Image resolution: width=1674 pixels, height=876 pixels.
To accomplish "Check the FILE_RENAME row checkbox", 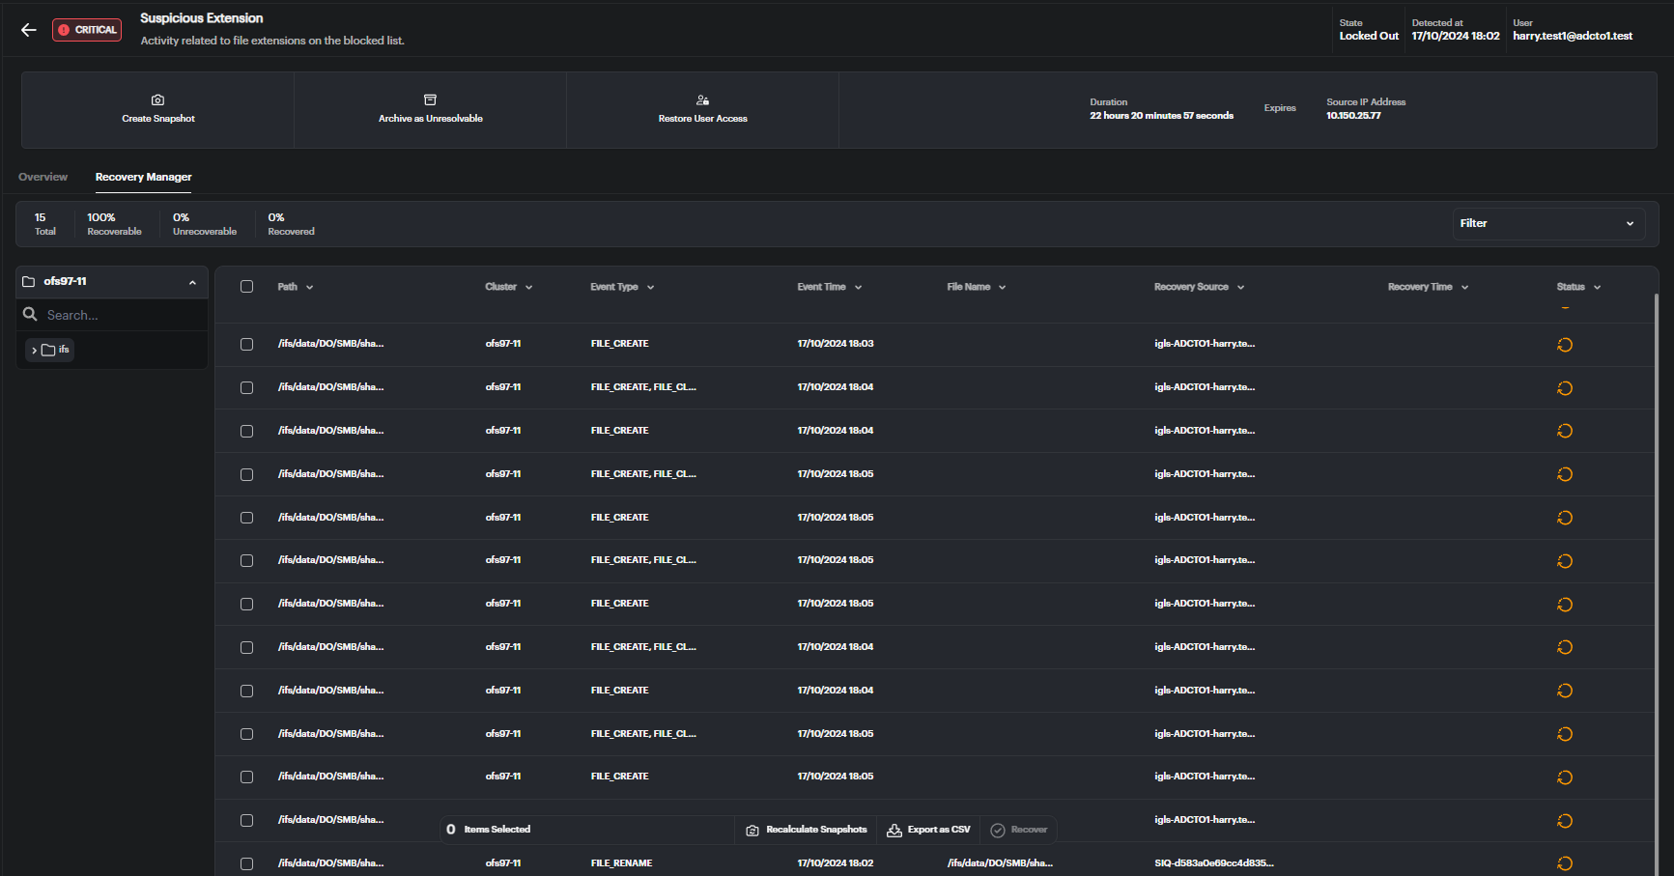I will 247,863.
